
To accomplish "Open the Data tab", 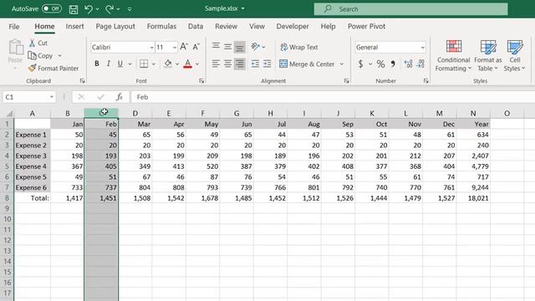I will (x=196, y=26).
